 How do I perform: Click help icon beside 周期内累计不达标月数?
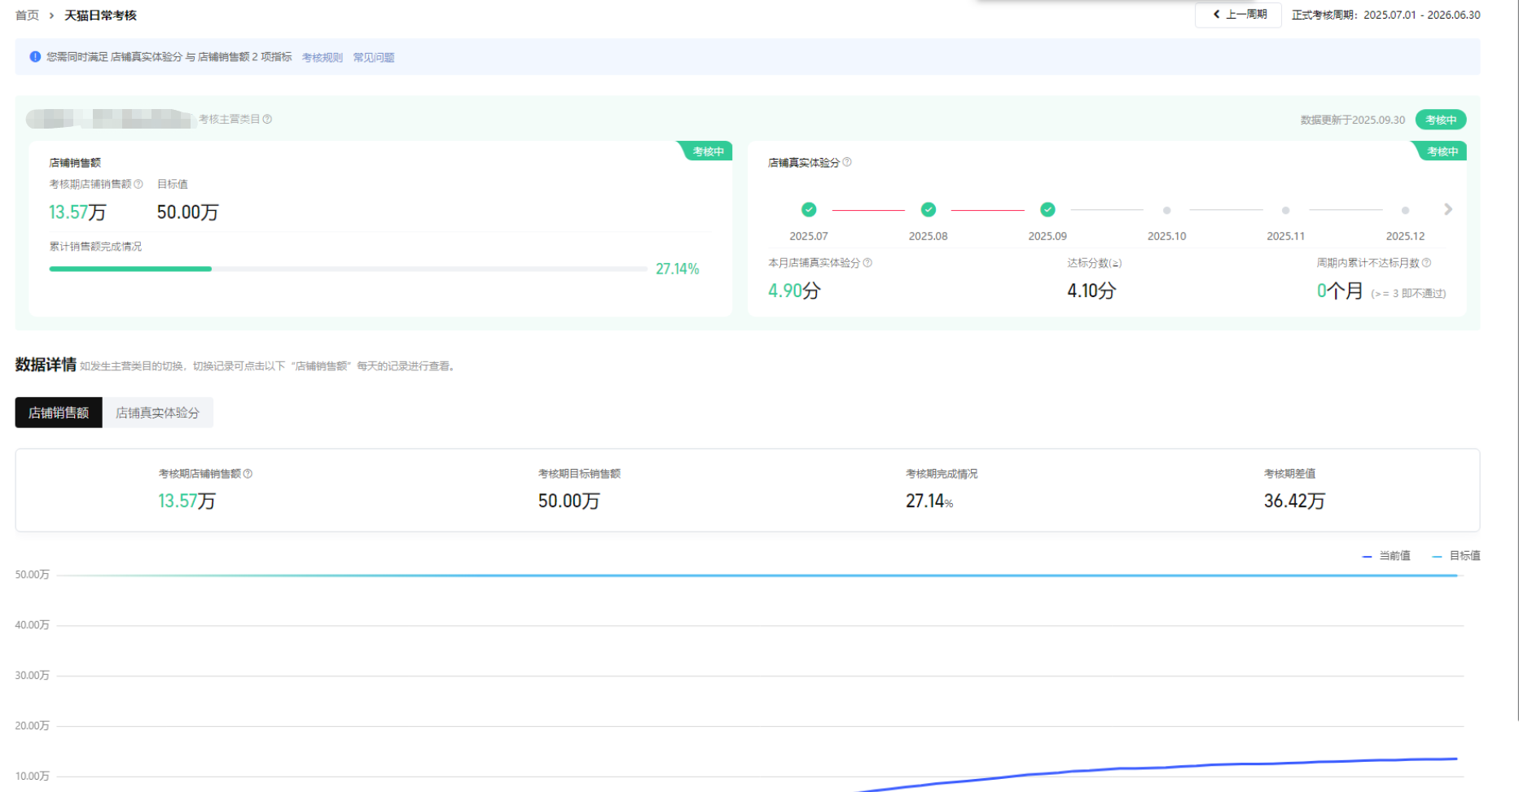(1426, 263)
